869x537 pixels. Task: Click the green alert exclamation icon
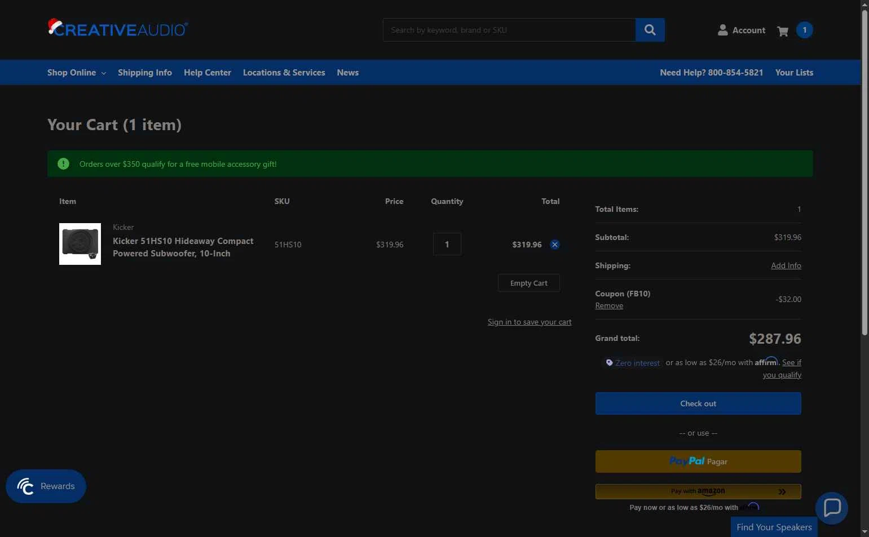pos(63,164)
